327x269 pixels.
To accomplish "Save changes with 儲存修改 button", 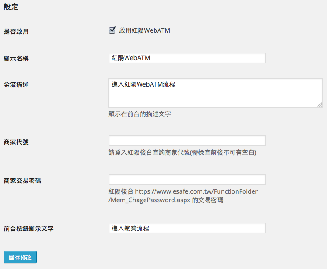I will coord(20,257).
